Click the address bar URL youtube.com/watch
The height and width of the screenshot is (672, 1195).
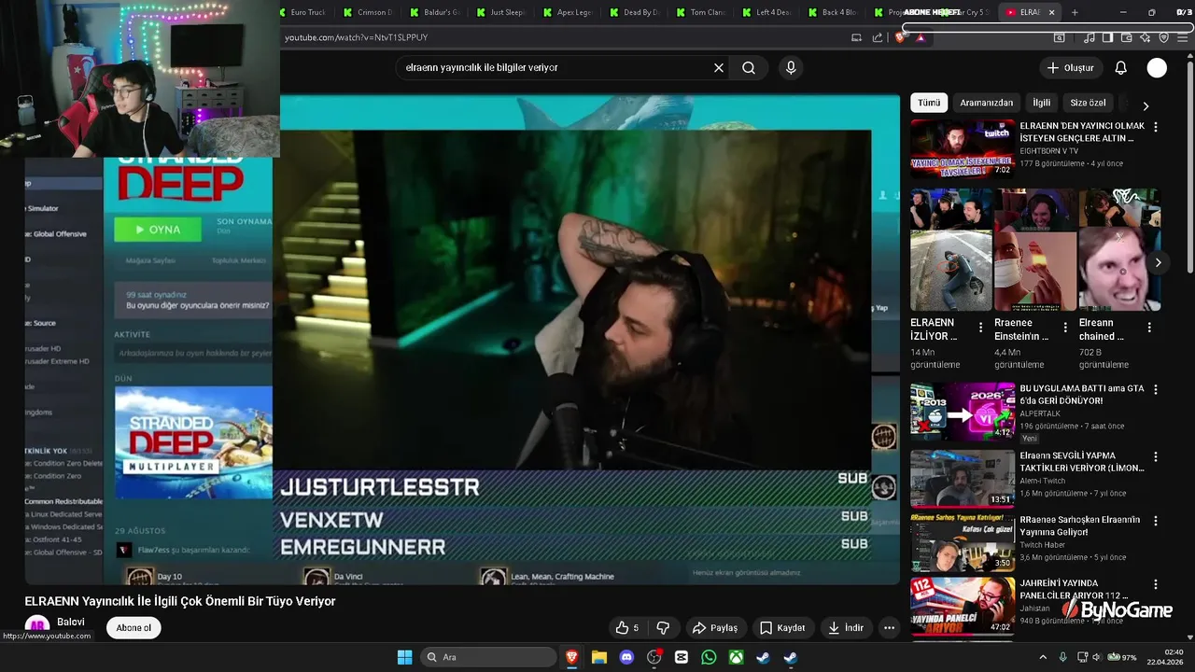coord(356,37)
